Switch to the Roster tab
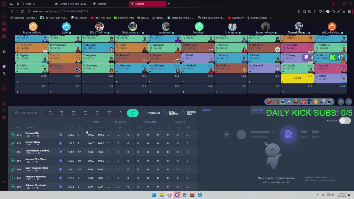 [258, 110]
